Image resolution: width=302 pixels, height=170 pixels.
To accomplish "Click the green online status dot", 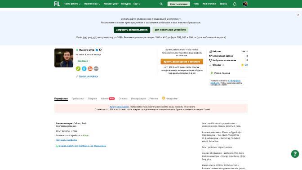I will (77, 50).
